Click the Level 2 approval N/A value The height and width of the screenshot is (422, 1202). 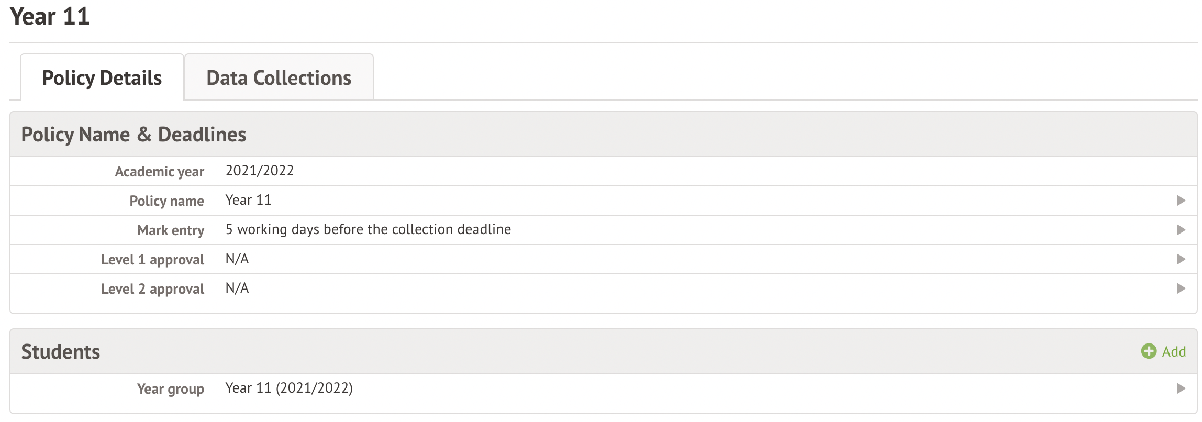click(x=237, y=288)
